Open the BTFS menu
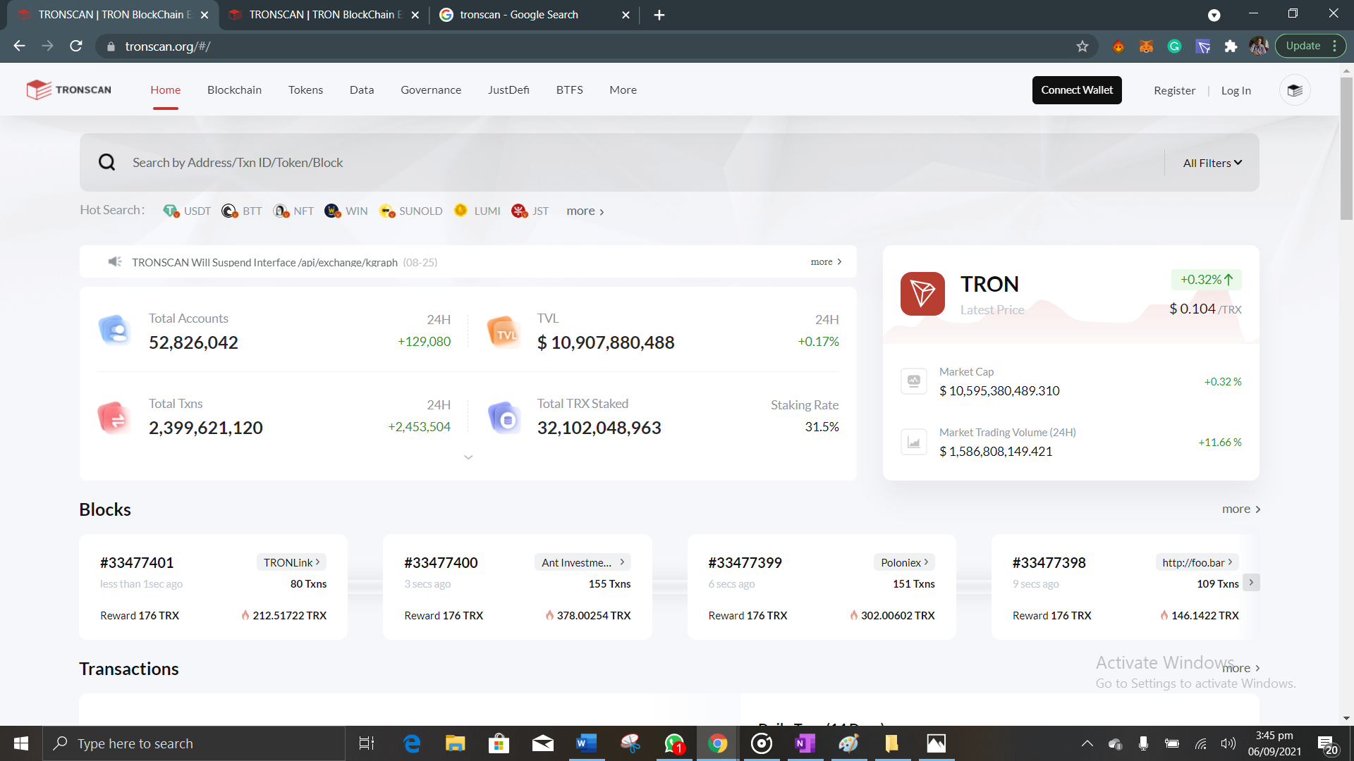Screen dimensions: 1354x761 pos(569,89)
